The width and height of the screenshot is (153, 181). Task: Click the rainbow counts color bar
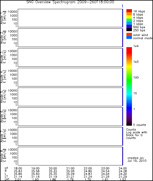tap(129, 86)
